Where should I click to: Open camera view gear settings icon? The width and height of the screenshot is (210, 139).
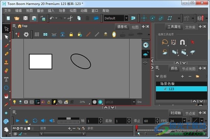26,34
